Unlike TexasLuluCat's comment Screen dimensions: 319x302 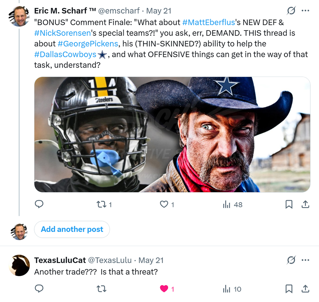tap(164, 289)
